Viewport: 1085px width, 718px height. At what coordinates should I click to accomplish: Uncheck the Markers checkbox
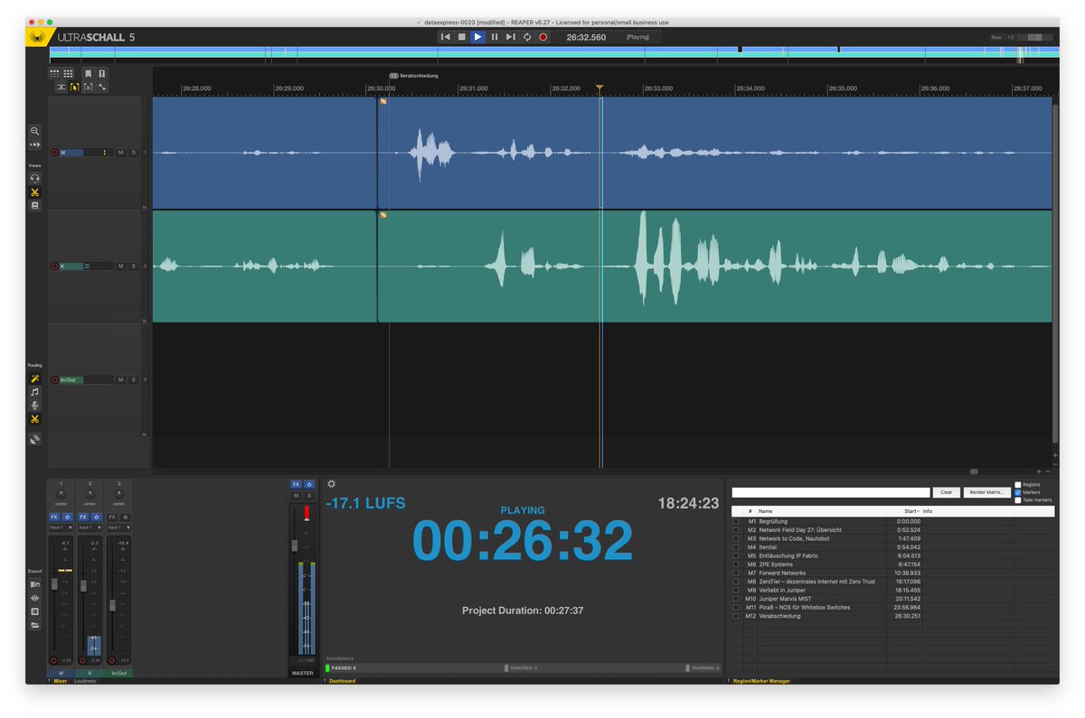pyautogui.click(x=1018, y=492)
